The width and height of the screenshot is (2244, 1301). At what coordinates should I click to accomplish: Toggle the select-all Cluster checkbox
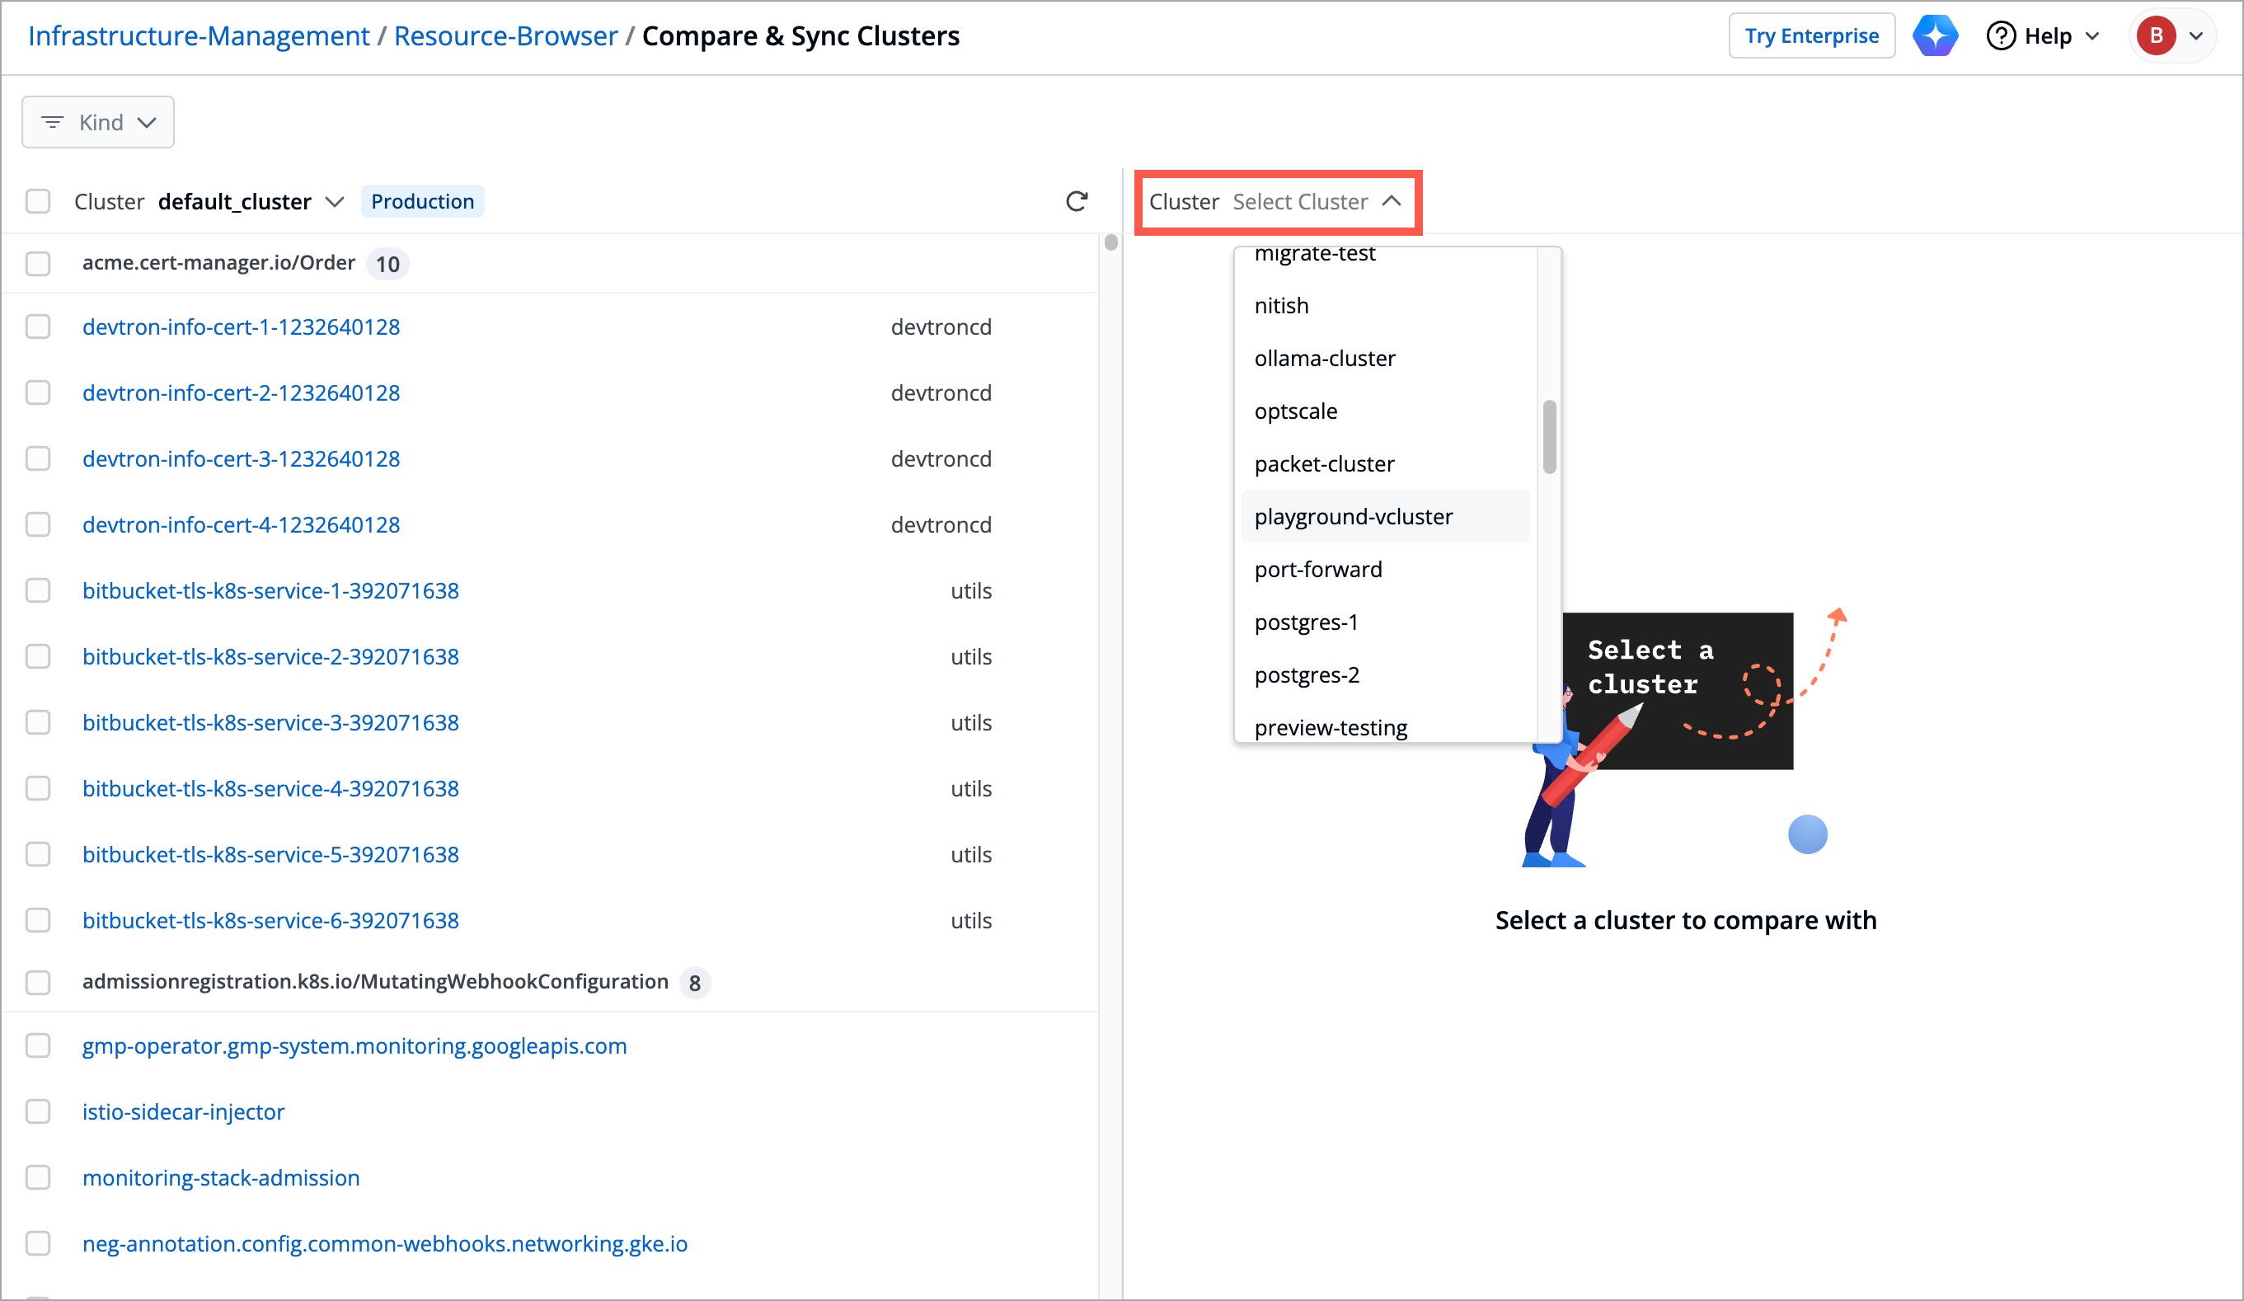tap(38, 201)
